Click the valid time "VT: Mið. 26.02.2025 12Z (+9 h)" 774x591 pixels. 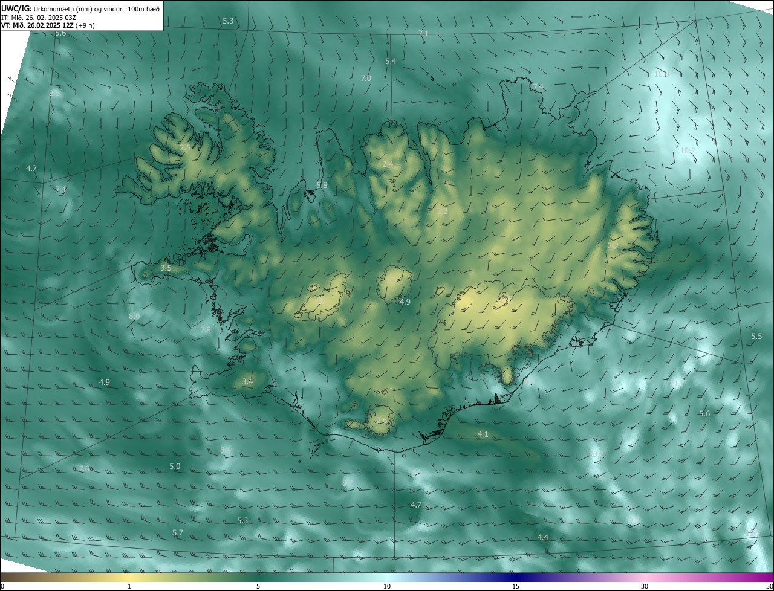click(48, 25)
